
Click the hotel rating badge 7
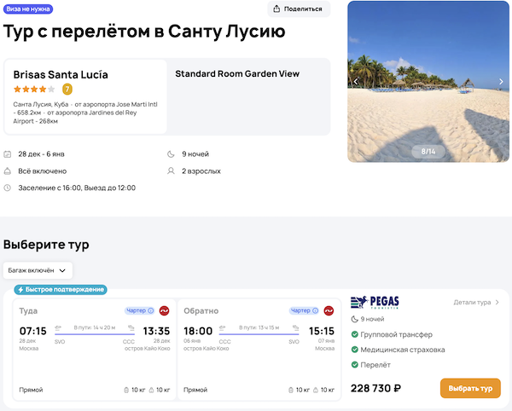coord(67,89)
